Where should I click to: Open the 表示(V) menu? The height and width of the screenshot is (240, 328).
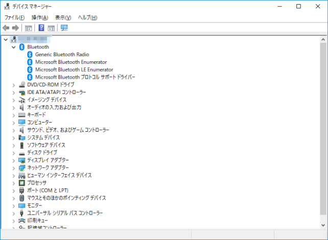pos(63,17)
